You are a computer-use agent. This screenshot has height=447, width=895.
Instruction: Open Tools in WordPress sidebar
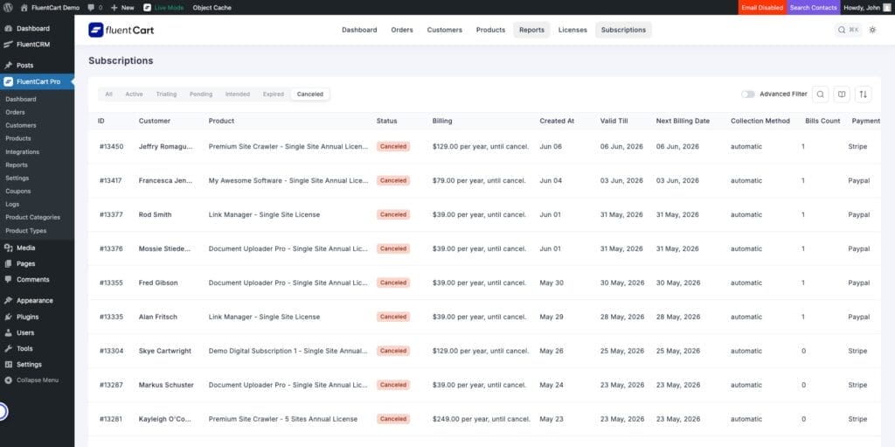coord(37,349)
